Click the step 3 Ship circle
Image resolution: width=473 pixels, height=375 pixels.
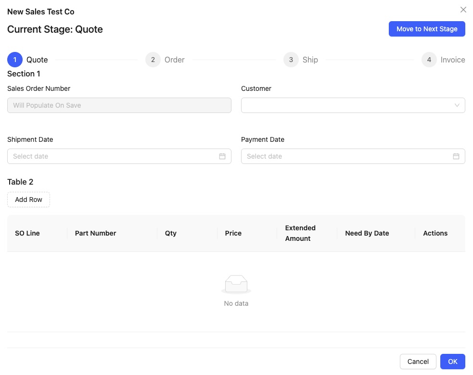[x=291, y=60]
